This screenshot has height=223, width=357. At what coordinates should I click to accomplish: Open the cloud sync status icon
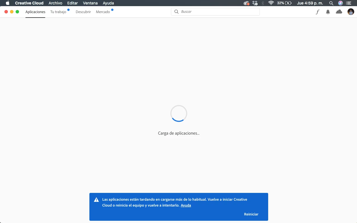(x=339, y=12)
